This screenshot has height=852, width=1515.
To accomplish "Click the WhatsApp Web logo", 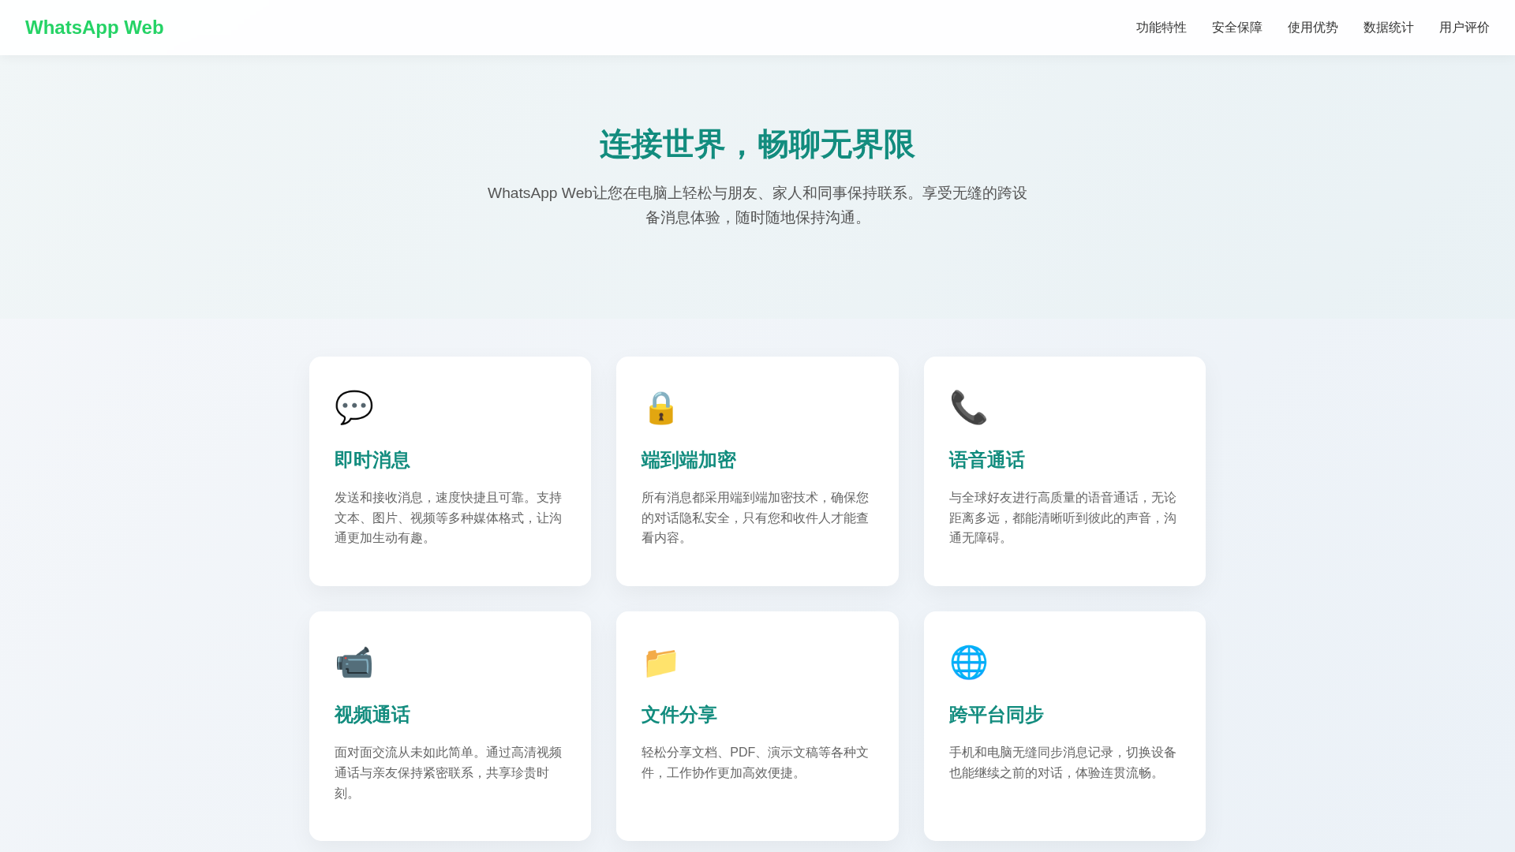I will pyautogui.click(x=95, y=28).
